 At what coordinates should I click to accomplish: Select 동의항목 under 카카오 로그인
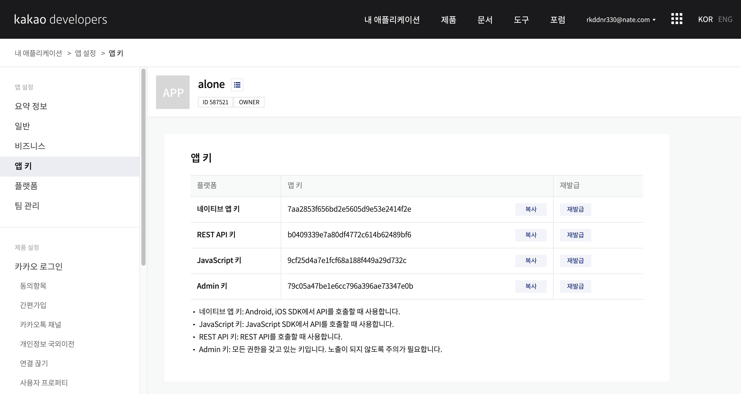pos(33,286)
